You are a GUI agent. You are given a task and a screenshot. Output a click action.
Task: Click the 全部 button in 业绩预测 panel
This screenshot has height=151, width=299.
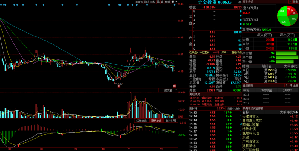click(x=295, y=86)
